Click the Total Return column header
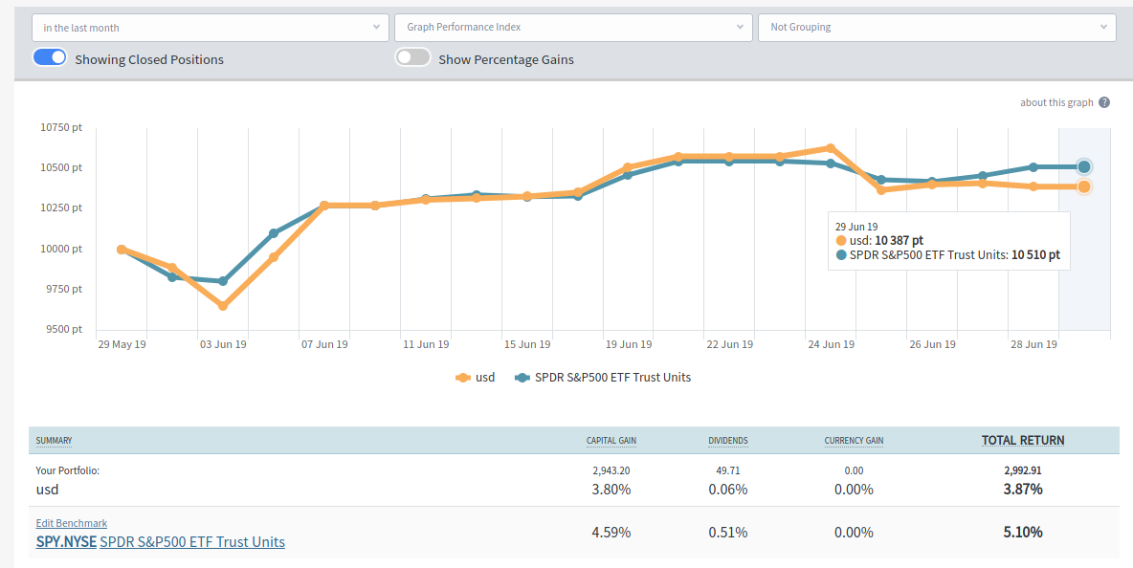This screenshot has height=568, width=1133. point(1022,441)
